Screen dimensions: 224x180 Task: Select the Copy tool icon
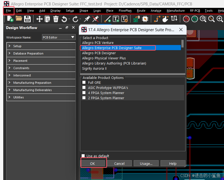point(47,19)
